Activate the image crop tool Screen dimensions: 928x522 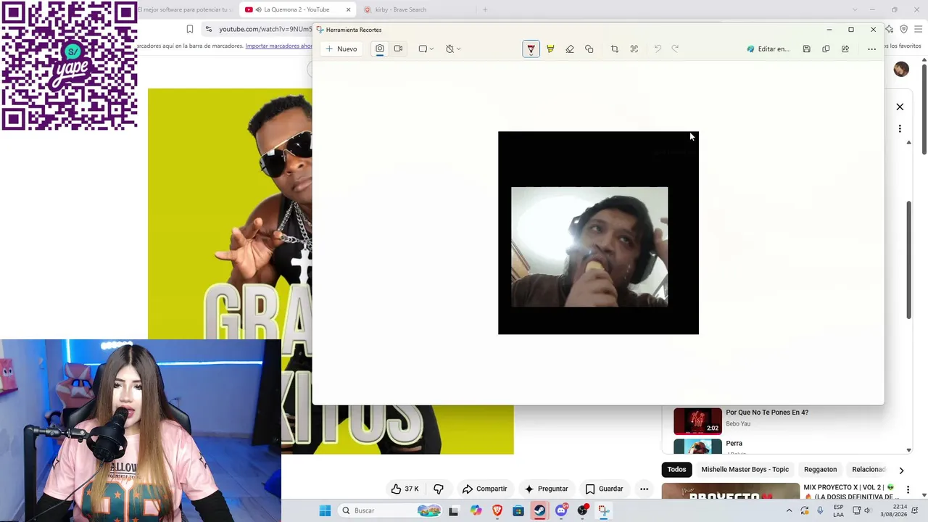pos(615,49)
